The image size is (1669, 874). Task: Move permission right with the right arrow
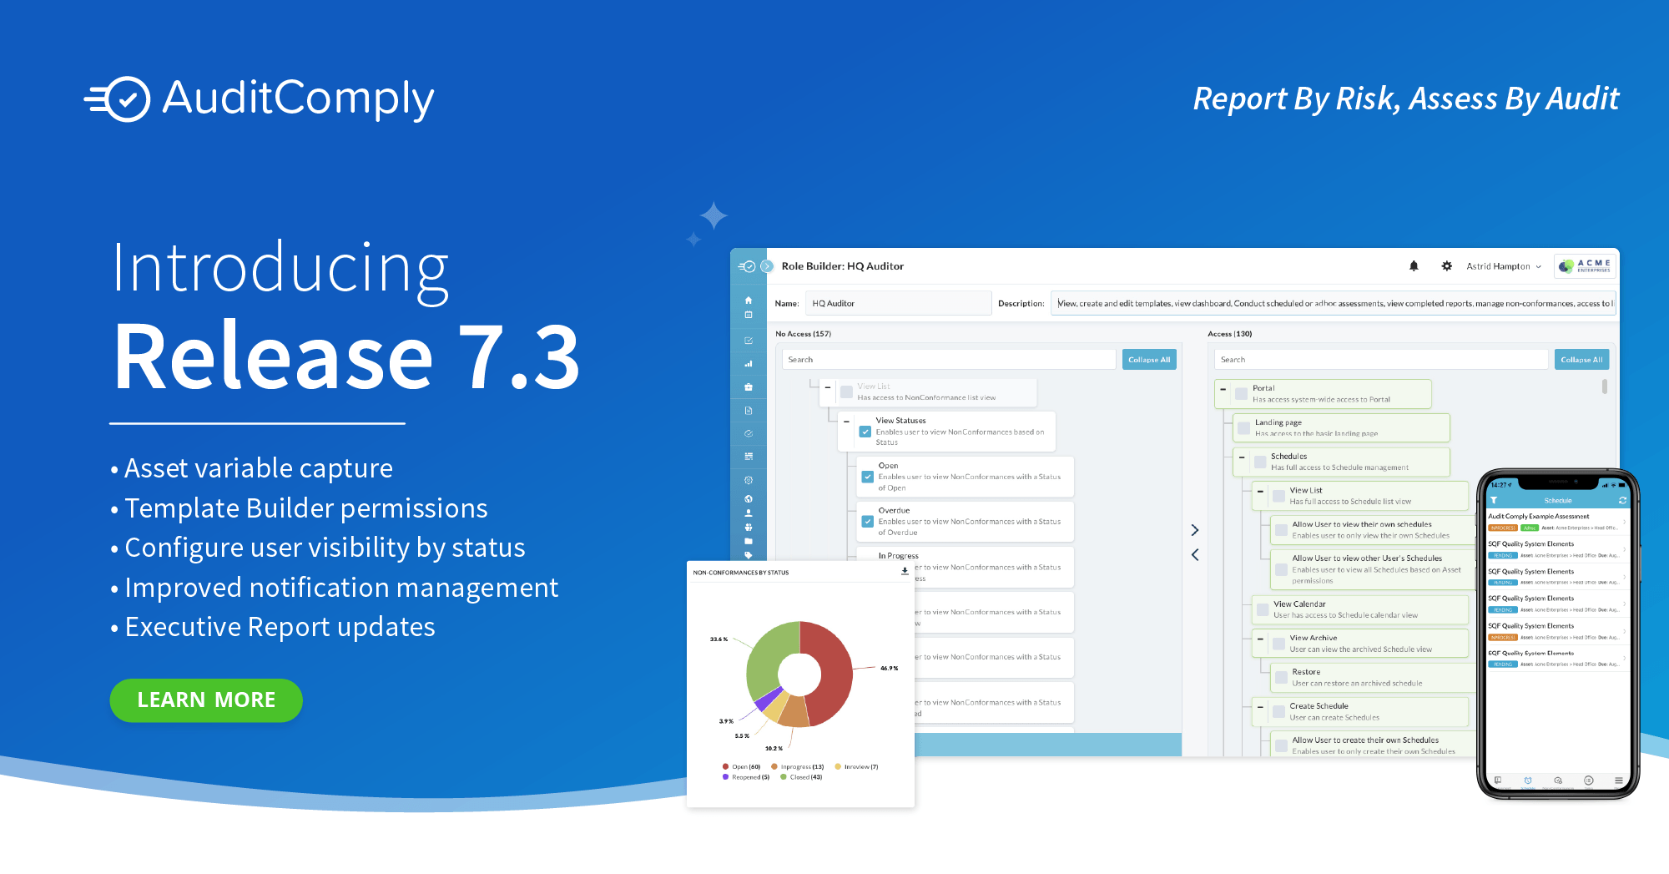1195,530
